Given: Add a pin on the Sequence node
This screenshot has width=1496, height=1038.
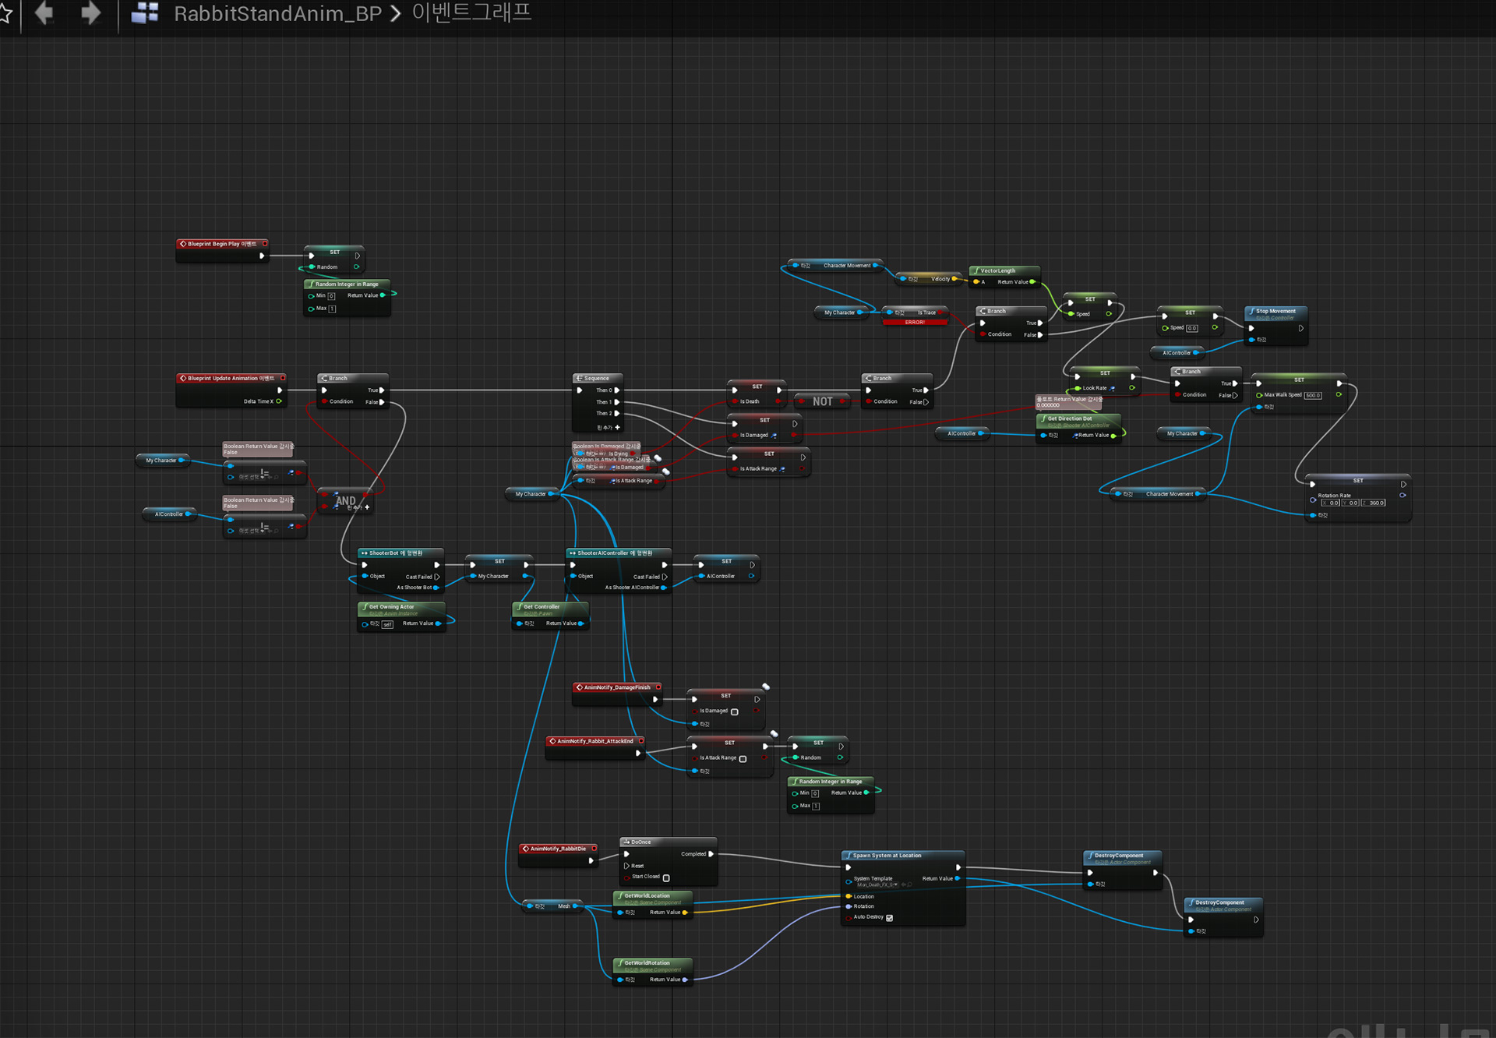Looking at the screenshot, I should pyautogui.click(x=609, y=427).
